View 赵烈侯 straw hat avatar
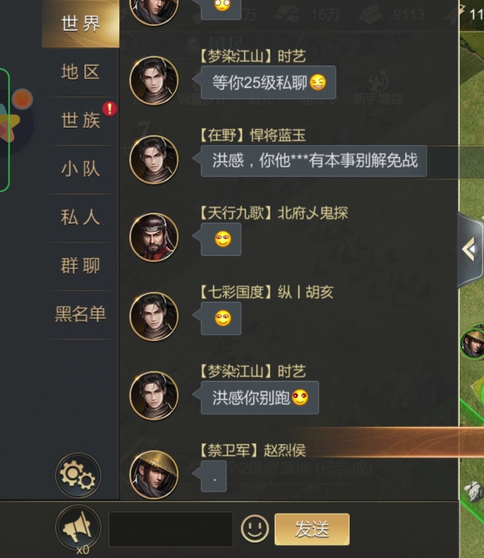 [154, 475]
